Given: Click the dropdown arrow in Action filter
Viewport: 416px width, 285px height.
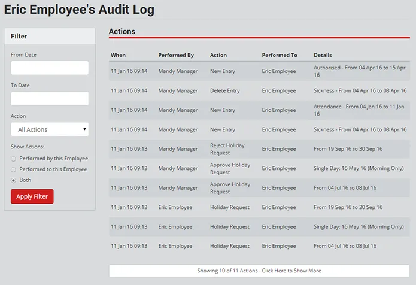Looking at the screenshot, I should (x=84, y=129).
